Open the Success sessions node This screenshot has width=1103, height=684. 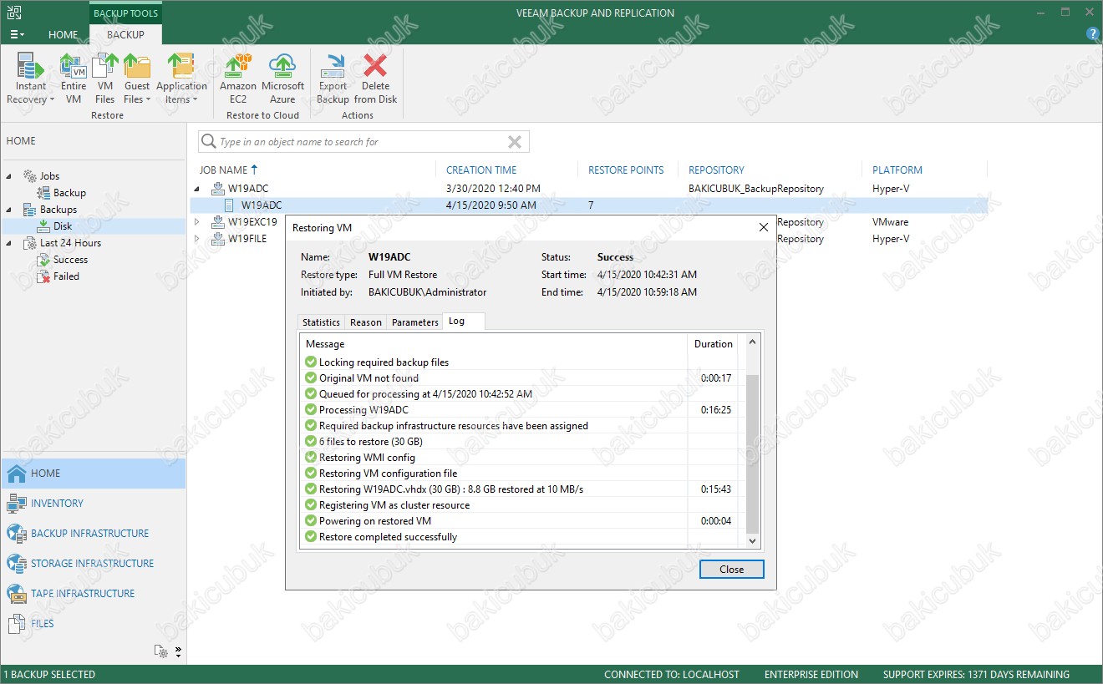70,260
